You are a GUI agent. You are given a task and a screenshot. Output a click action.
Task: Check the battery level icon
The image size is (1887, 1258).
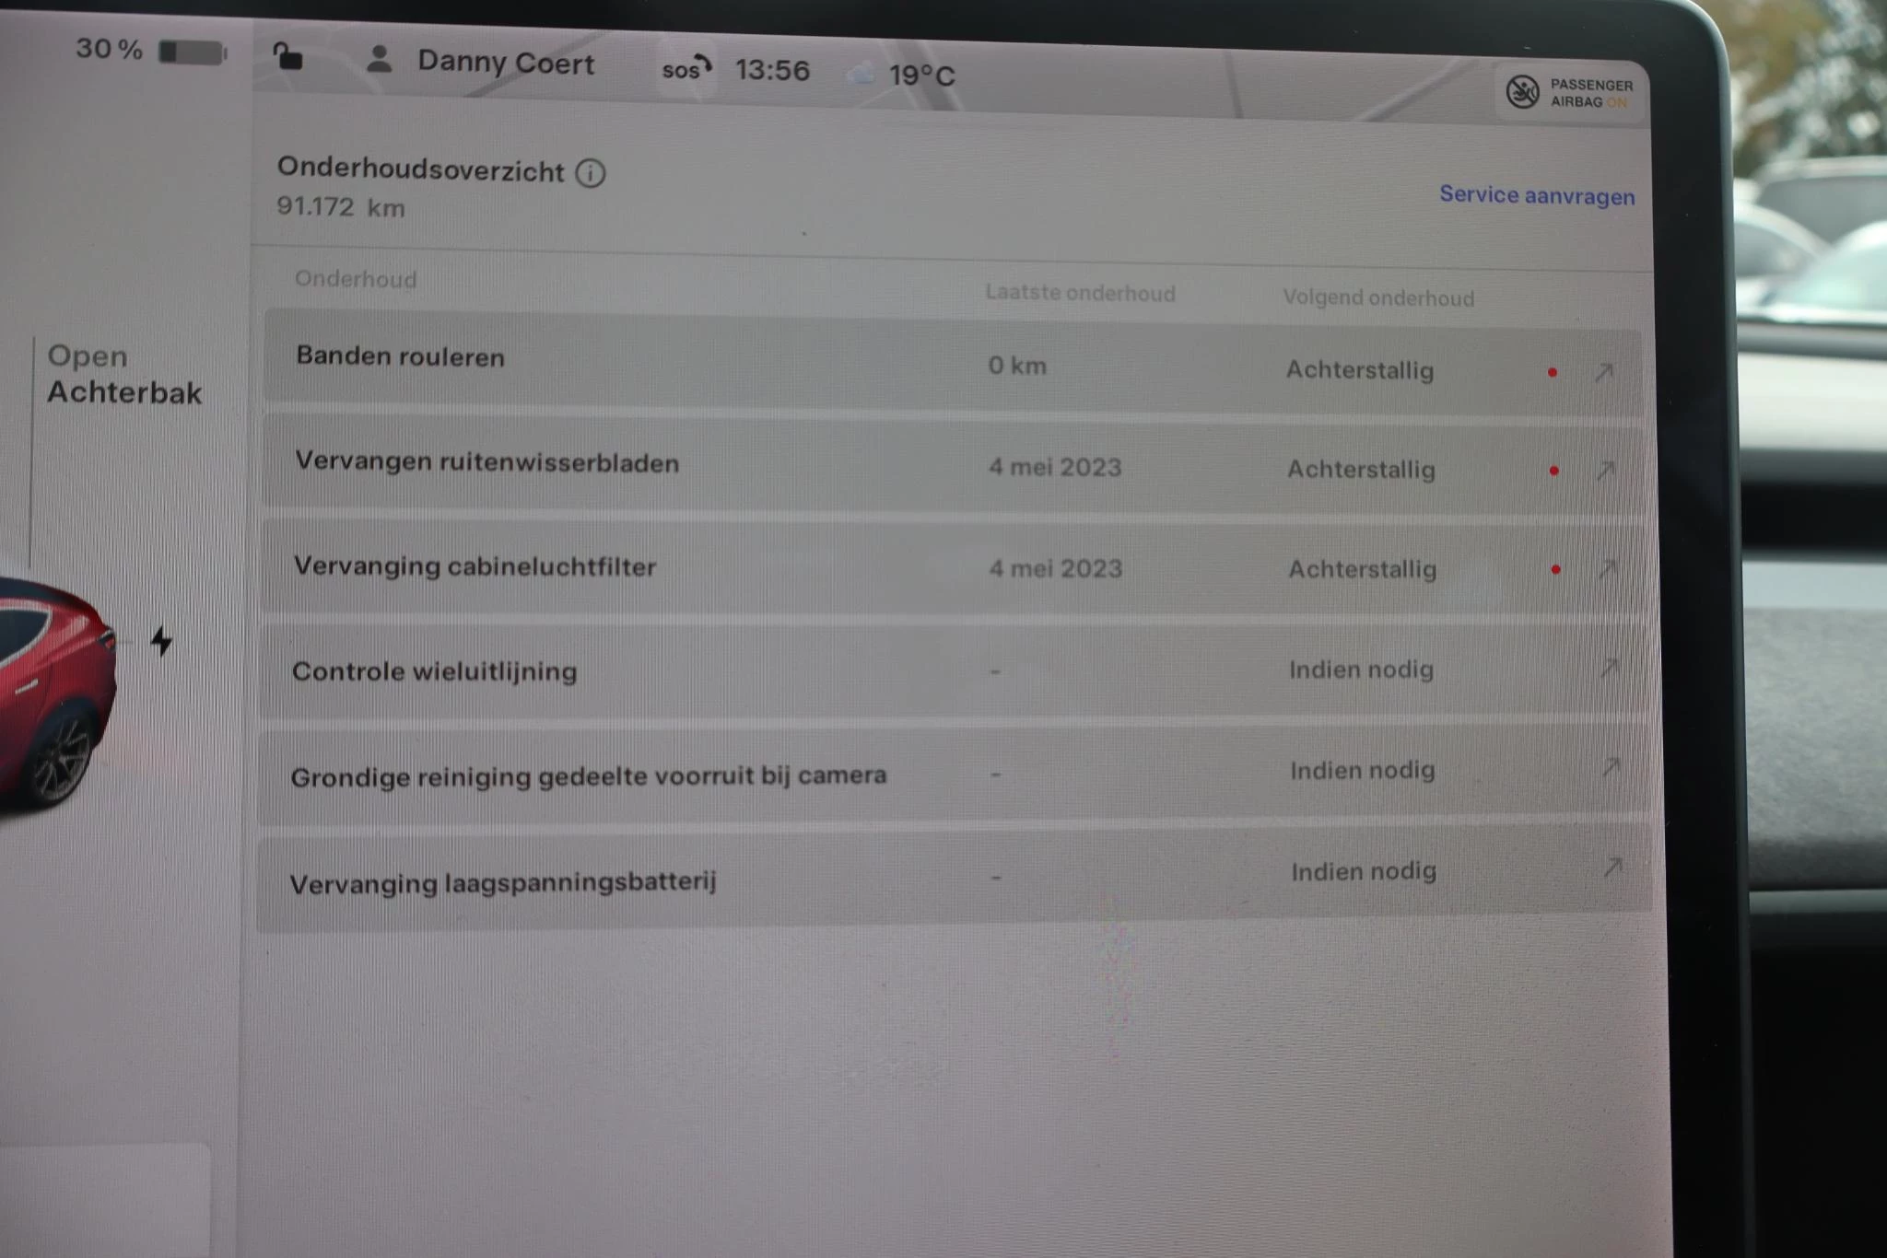click(192, 52)
